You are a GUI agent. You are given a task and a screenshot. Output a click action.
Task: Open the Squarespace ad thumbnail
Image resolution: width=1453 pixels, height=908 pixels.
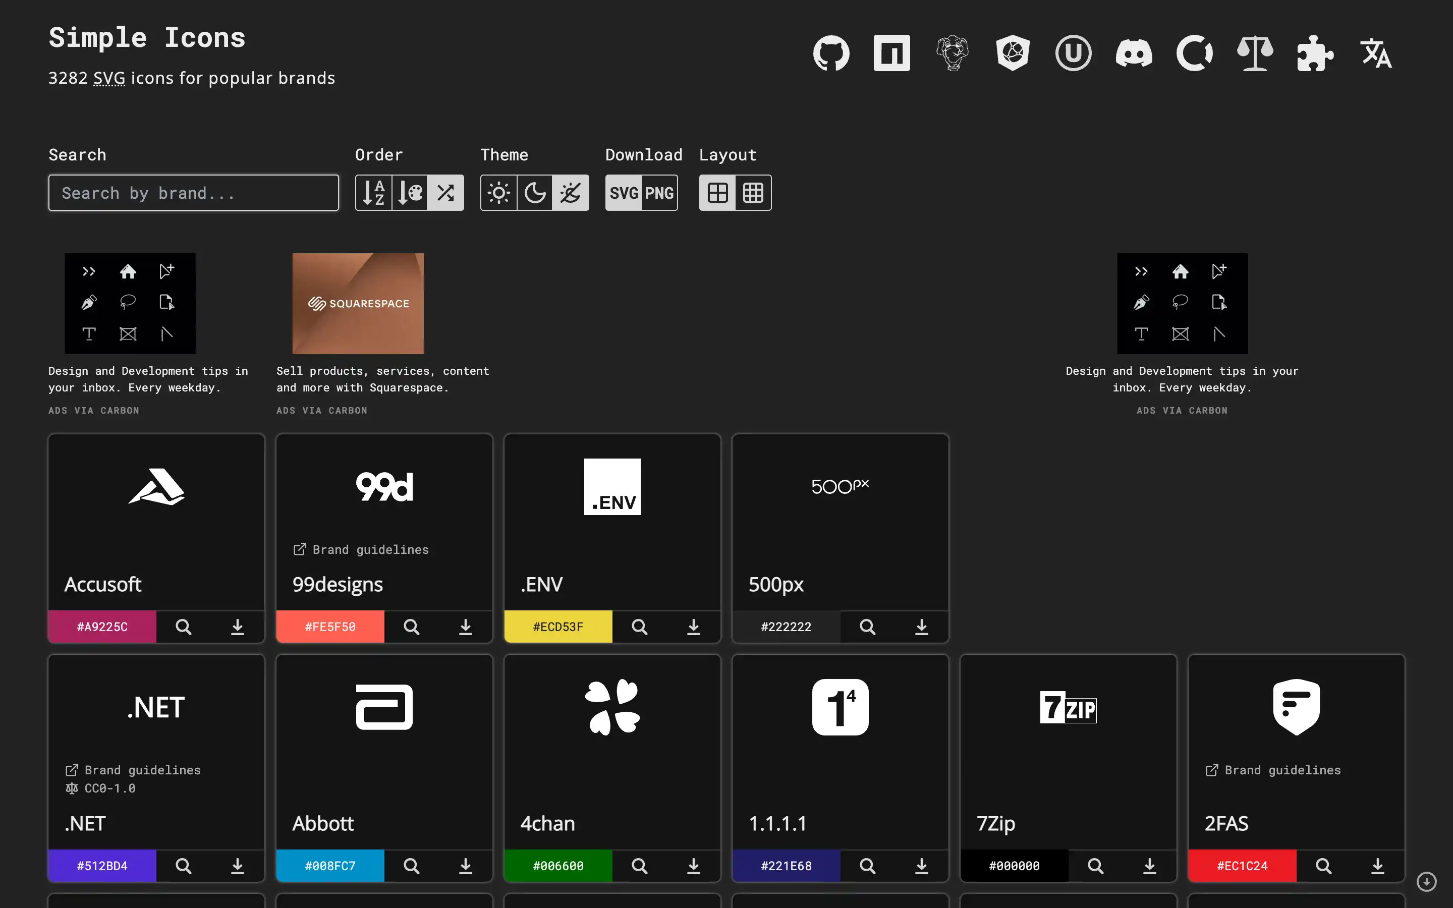(358, 303)
